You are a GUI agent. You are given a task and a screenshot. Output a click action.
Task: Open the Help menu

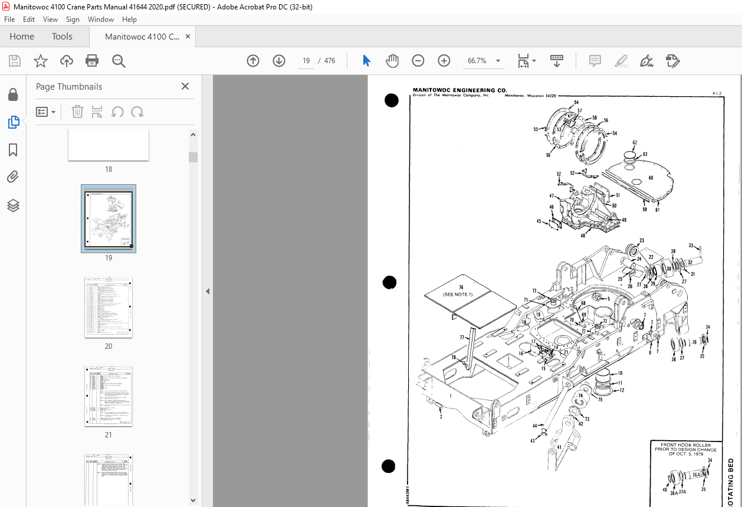[129, 19]
